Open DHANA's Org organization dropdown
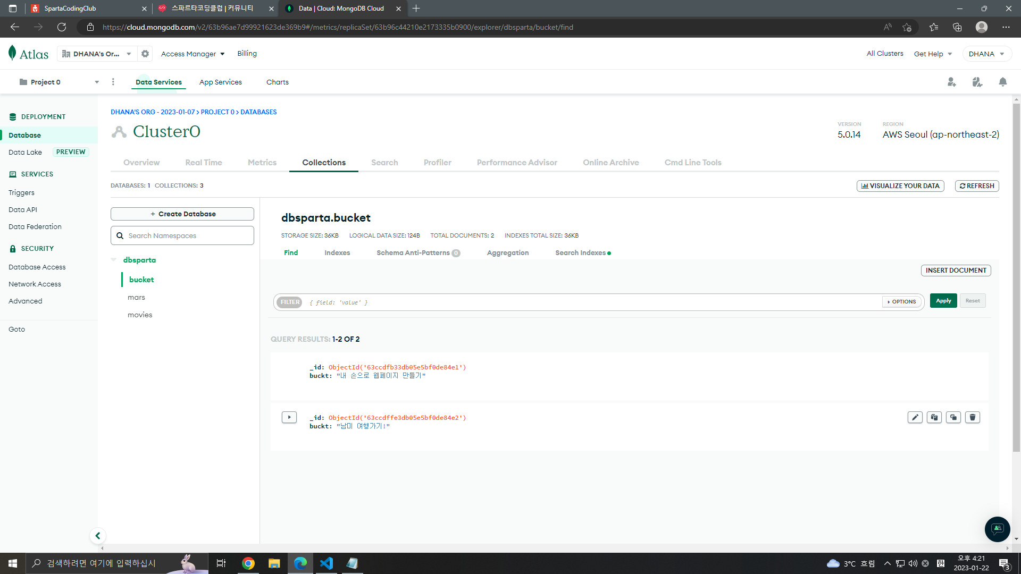This screenshot has width=1021, height=574. pos(97,54)
